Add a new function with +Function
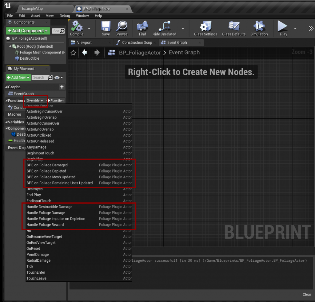 [x=55, y=101]
